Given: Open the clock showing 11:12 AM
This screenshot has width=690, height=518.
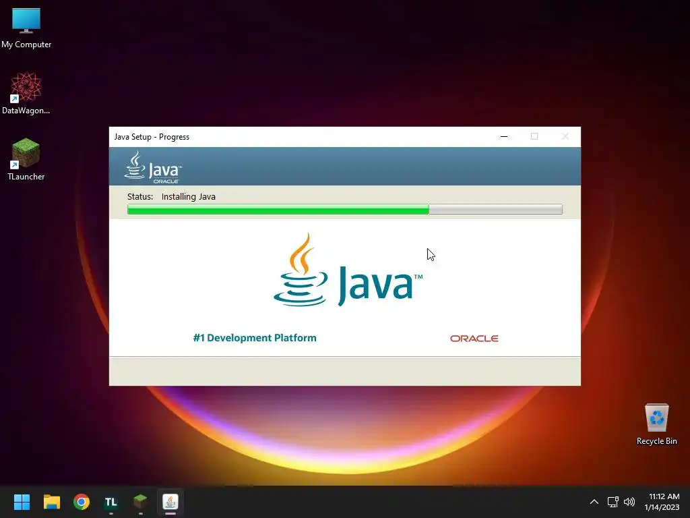Looking at the screenshot, I should point(662,502).
